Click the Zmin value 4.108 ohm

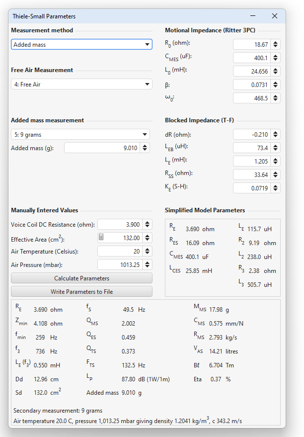click(48, 324)
